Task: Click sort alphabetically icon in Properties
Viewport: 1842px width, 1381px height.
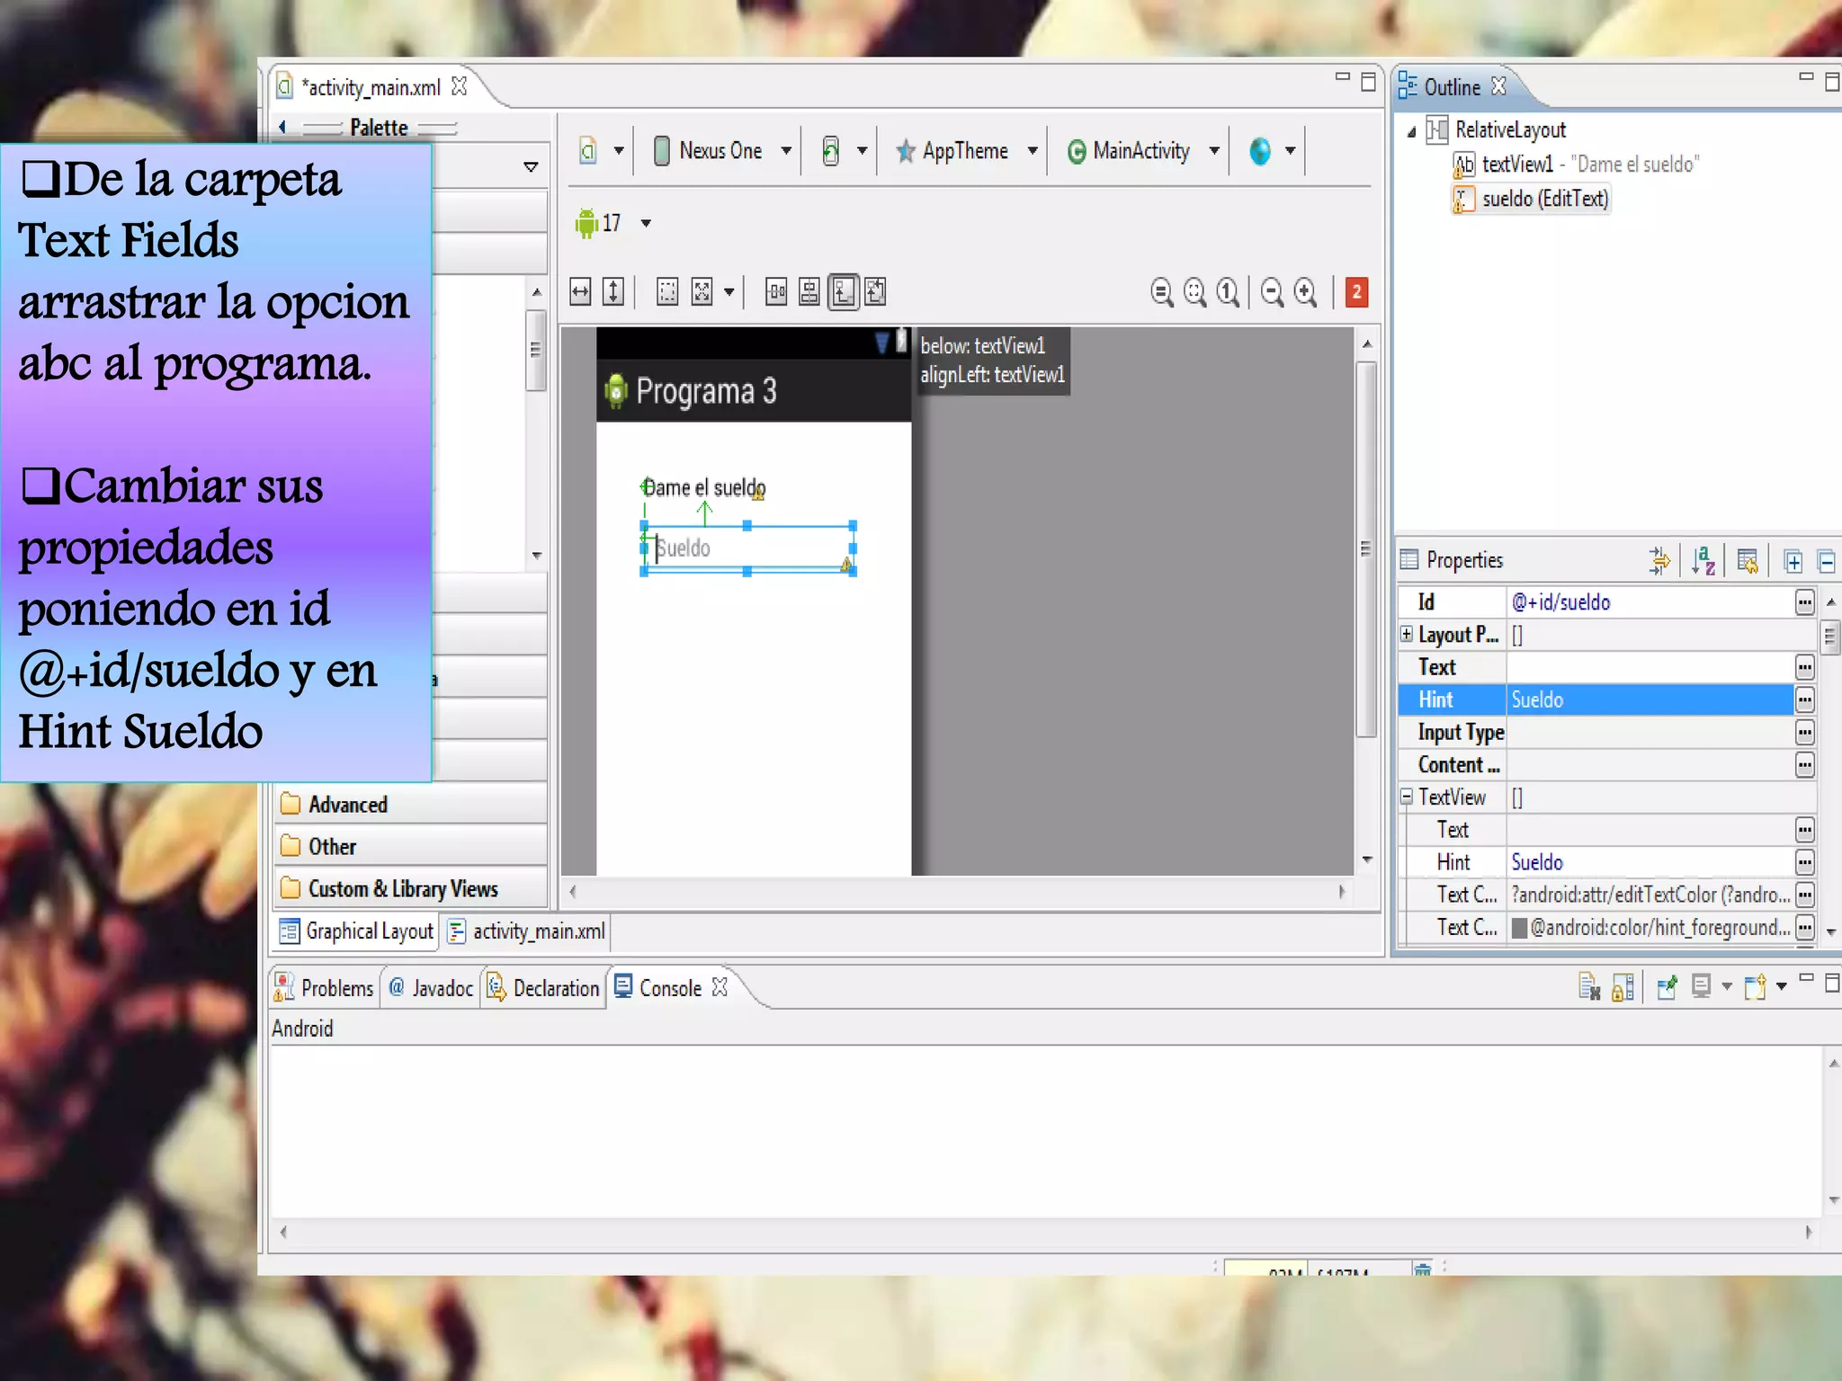Action: tap(1703, 561)
